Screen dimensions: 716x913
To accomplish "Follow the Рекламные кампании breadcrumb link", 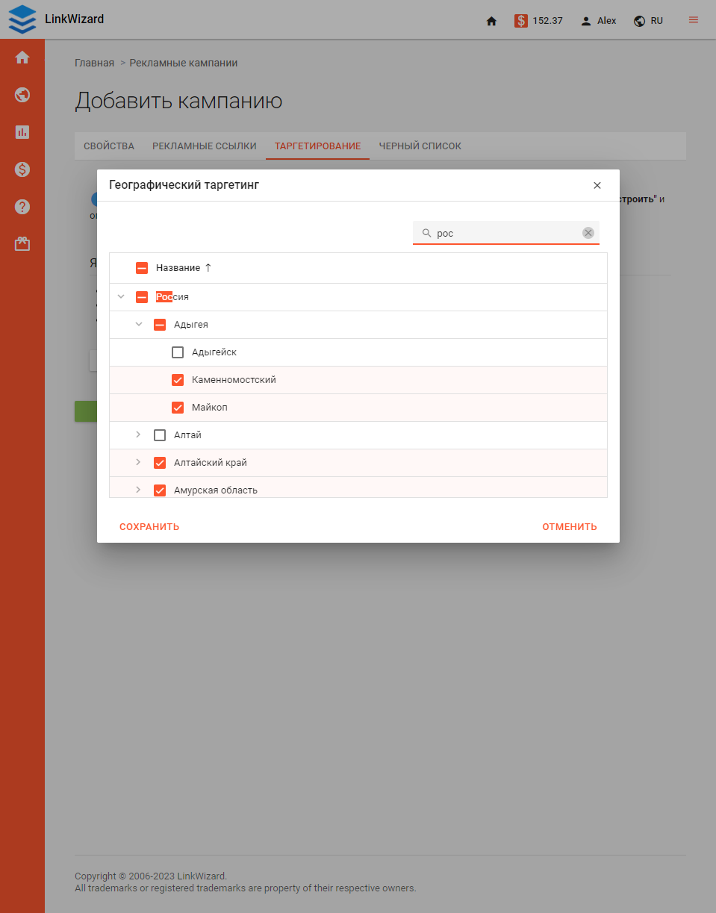I will (183, 63).
